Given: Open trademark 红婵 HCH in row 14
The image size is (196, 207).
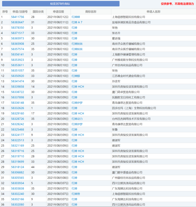Looking at the screenshot, I should point(78,87).
